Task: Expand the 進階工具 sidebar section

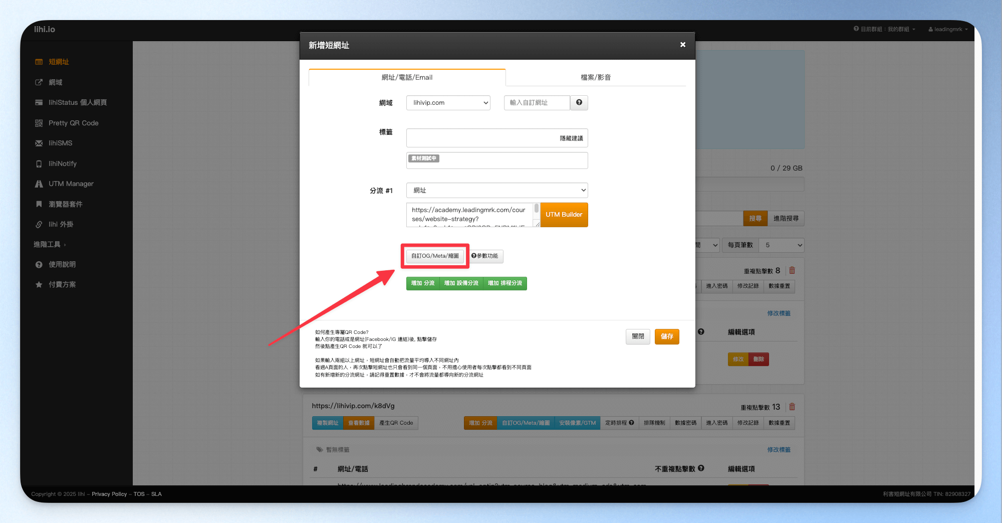Action: tap(50, 244)
